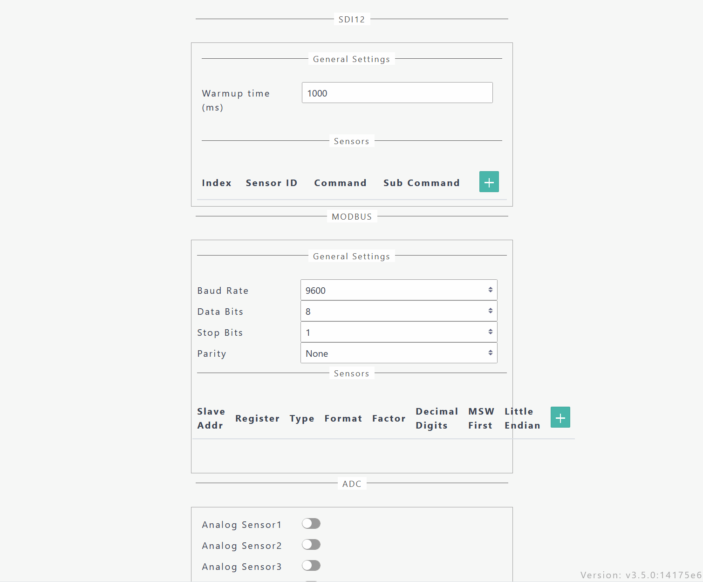Open the Stop Bits dropdown
Screen dimensions: 703x582
398,332
